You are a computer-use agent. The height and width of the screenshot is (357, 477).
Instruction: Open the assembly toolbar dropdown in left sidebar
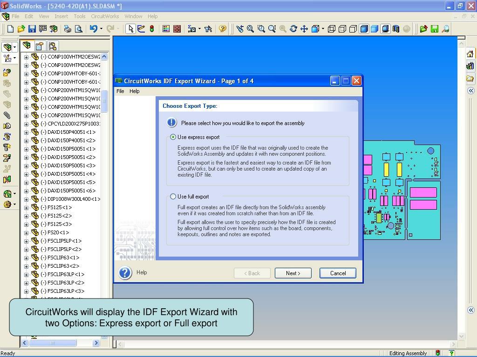14,47
